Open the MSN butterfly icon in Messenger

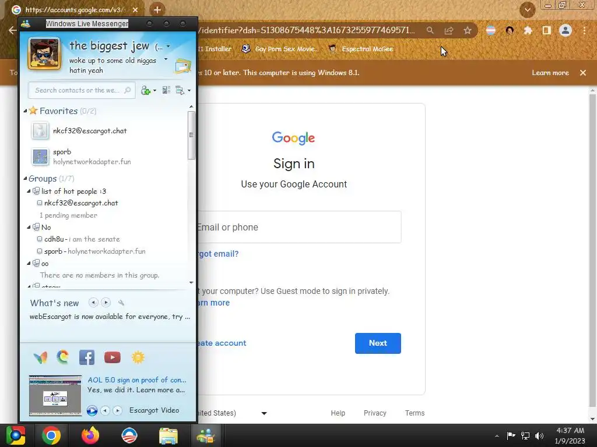coord(40,357)
